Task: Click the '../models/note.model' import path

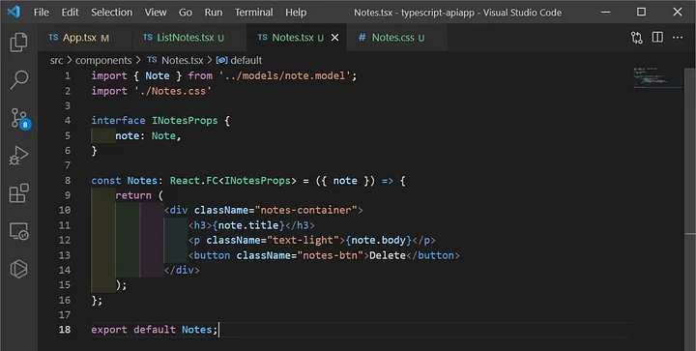Action: pos(285,75)
